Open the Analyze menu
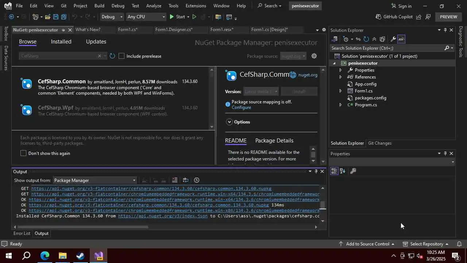467x263 pixels. [x=154, y=6]
